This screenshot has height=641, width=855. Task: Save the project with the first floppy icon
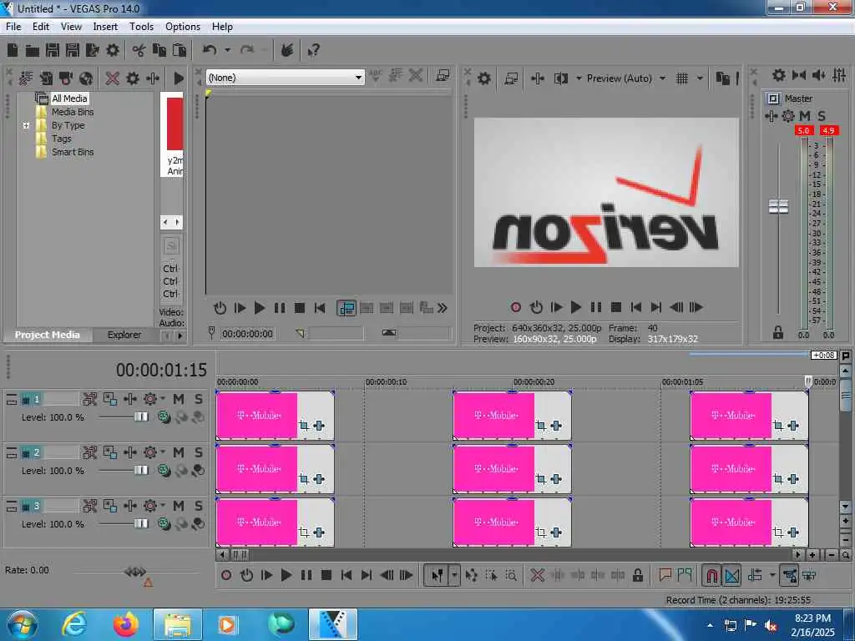53,51
